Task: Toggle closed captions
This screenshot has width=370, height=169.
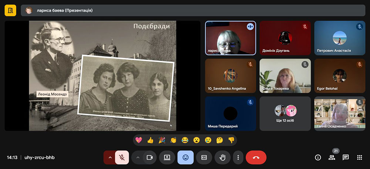Action: point(204,157)
